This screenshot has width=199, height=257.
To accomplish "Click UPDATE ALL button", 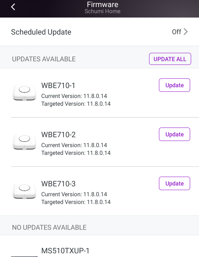I will 170,59.
